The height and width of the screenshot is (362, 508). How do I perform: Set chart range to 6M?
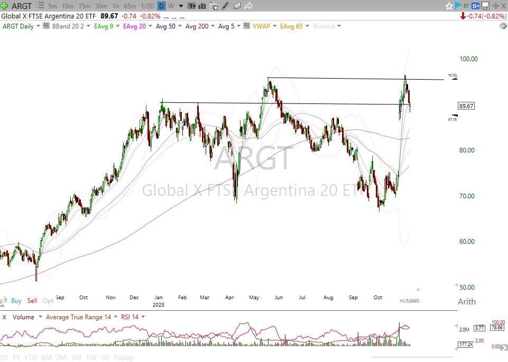click(x=47, y=357)
